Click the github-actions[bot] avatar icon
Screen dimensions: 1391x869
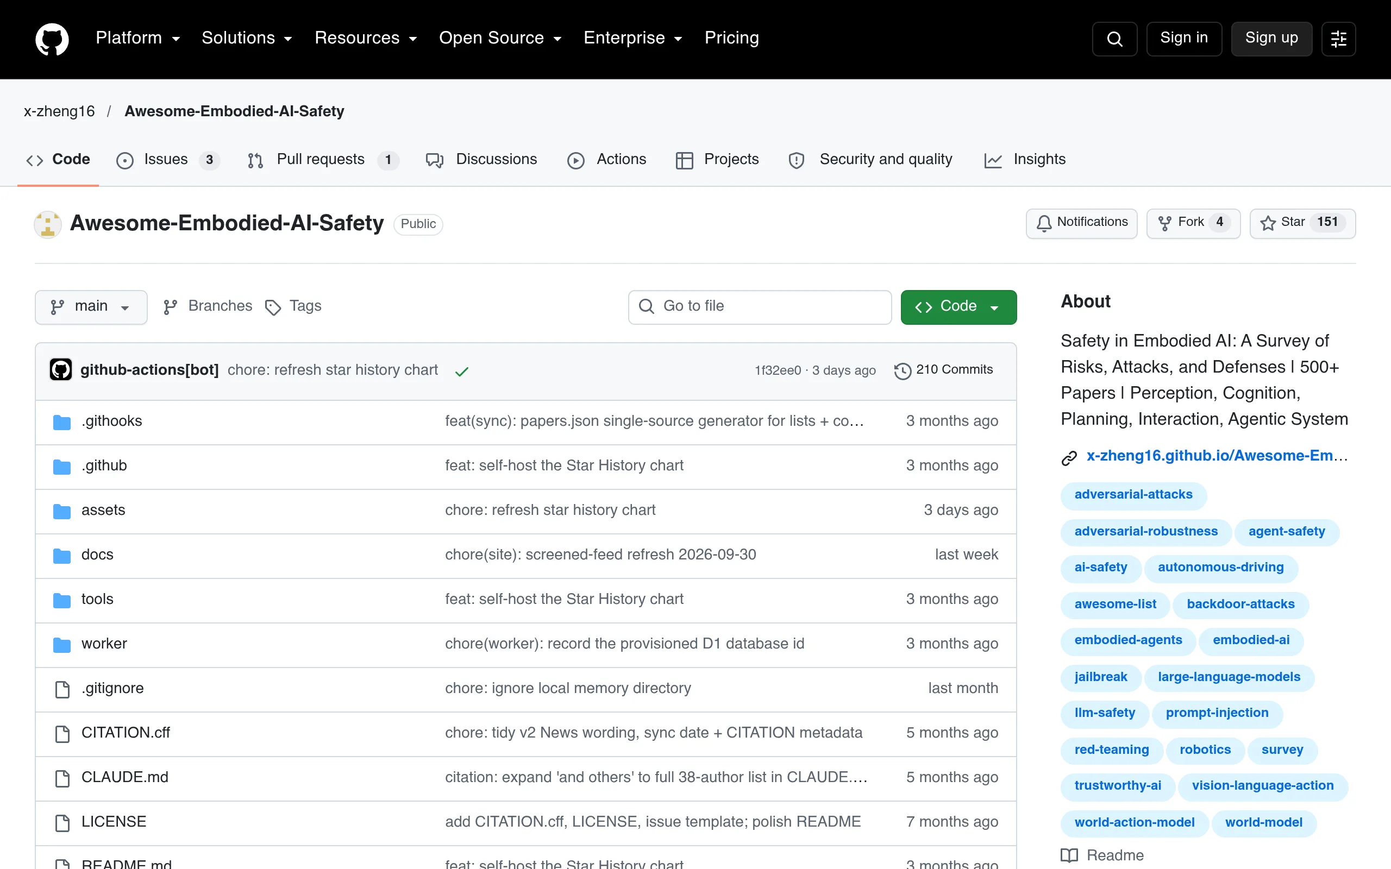point(61,369)
